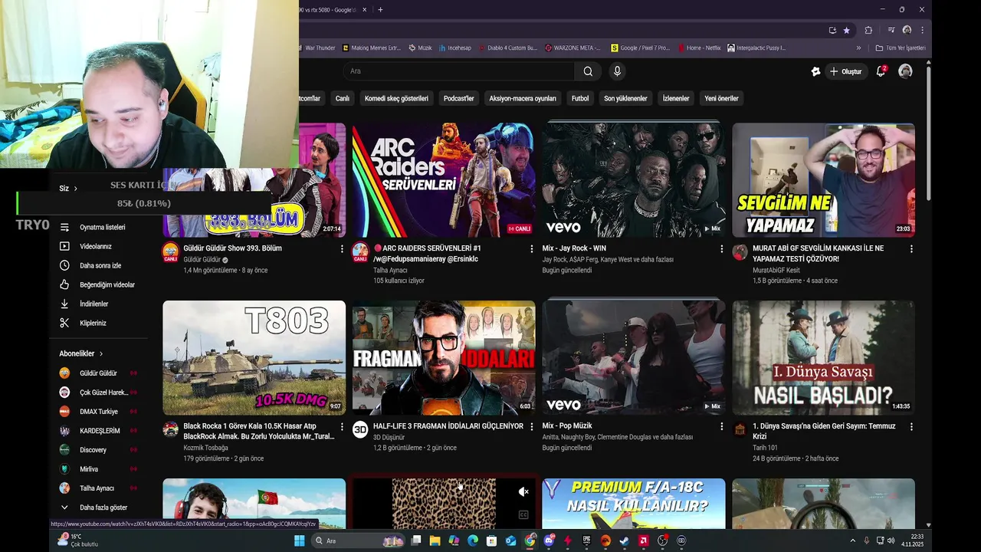This screenshot has width=981, height=552.
Task: Focus the YouTube Ara search field
Action: (x=458, y=71)
